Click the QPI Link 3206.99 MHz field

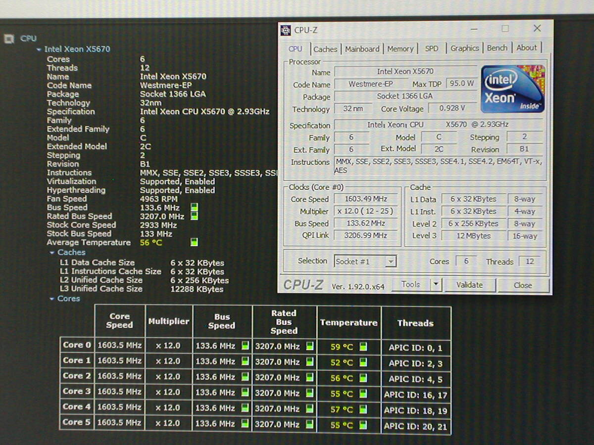366,235
